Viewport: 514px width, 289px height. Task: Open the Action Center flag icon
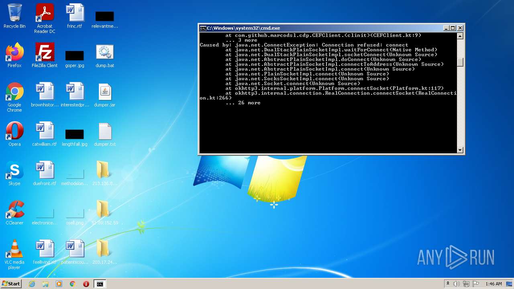(x=476, y=284)
